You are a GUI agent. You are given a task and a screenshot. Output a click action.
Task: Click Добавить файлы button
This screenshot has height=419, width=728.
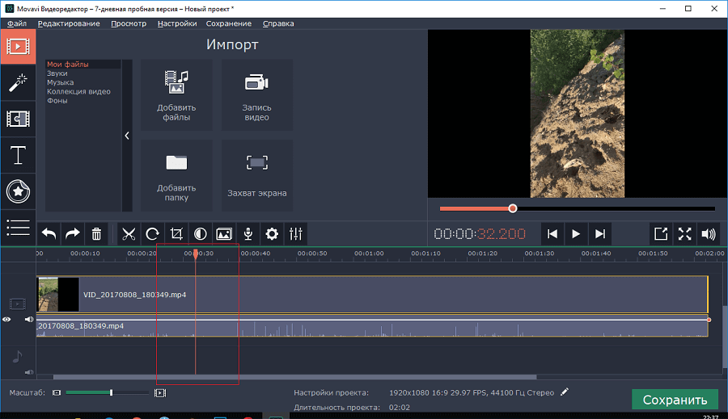tap(176, 95)
